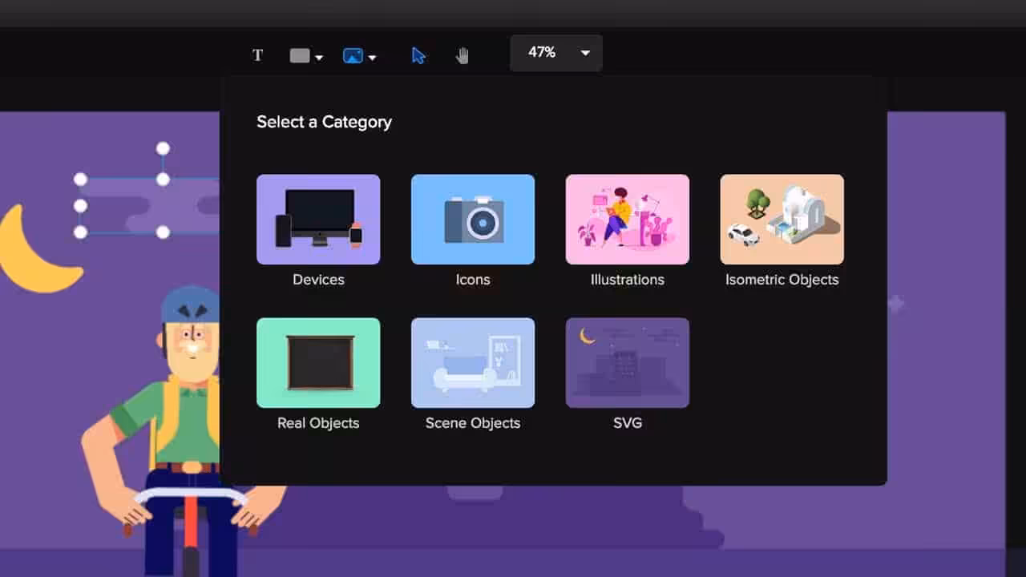The image size is (1026, 577).
Task: Click the top-left resize handle of cloud
Action: [x=80, y=180]
